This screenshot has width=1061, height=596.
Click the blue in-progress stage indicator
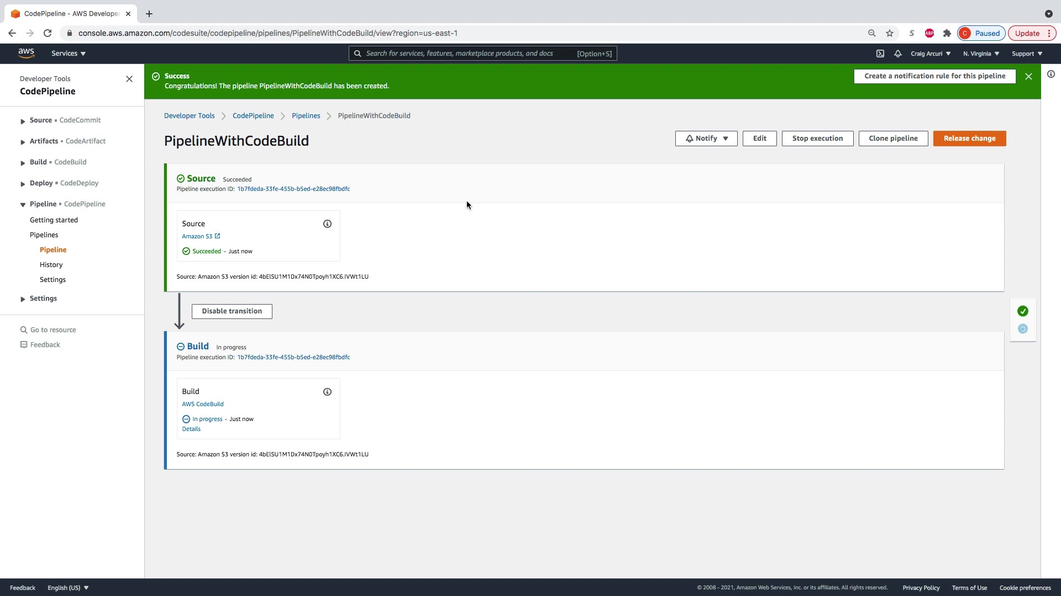[x=1023, y=329]
